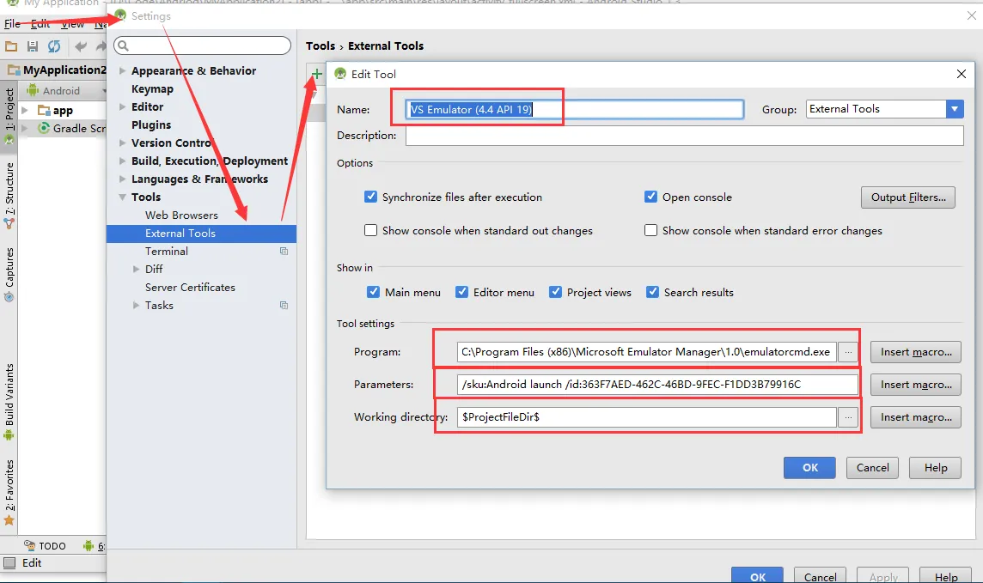Open the Favorites side panel
The height and width of the screenshot is (583, 983).
pos(9,493)
